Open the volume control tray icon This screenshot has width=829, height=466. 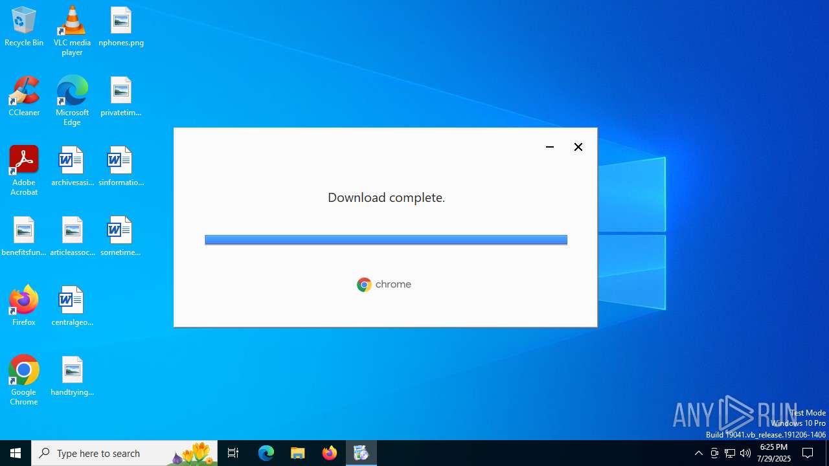coord(745,453)
